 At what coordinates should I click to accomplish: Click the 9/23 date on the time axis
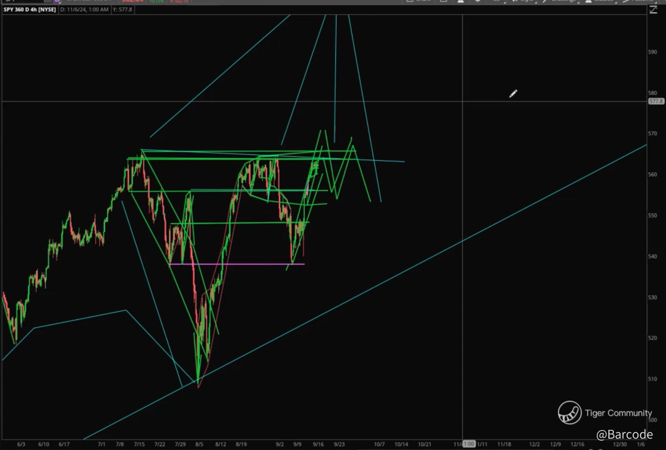point(339,444)
